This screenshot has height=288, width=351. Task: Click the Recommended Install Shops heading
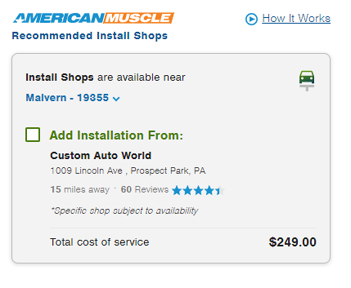pyautogui.click(x=90, y=36)
